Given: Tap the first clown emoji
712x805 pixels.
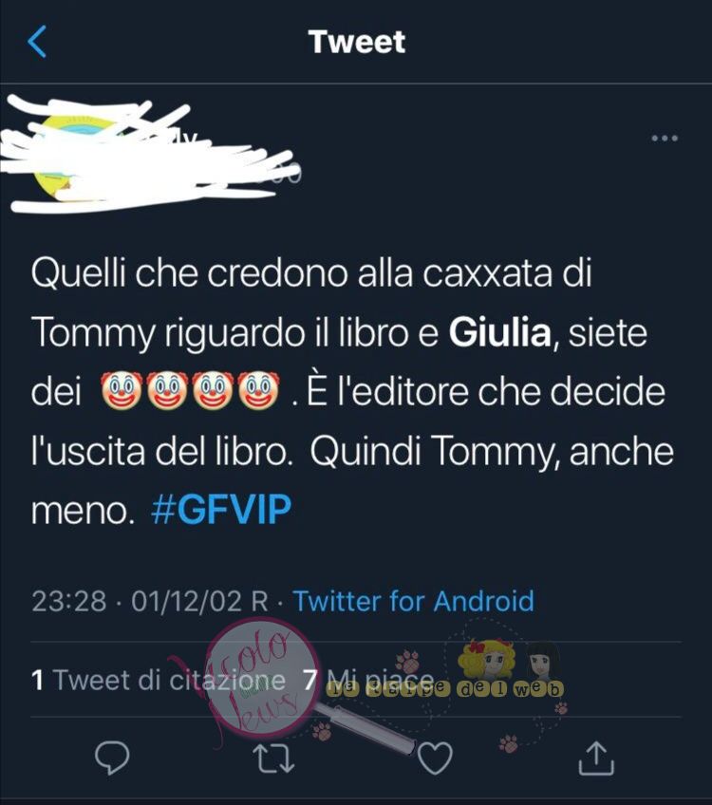Looking at the screenshot, I should tap(122, 391).
